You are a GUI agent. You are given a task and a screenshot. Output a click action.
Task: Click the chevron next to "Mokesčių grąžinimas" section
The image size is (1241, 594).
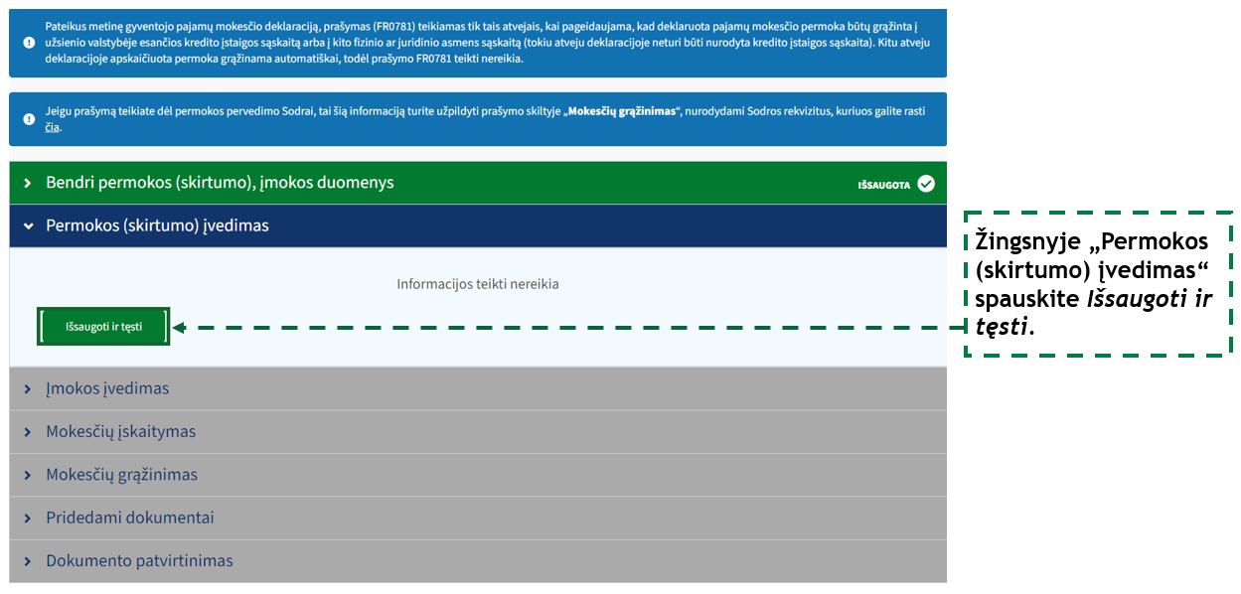(x=28, y=476)
